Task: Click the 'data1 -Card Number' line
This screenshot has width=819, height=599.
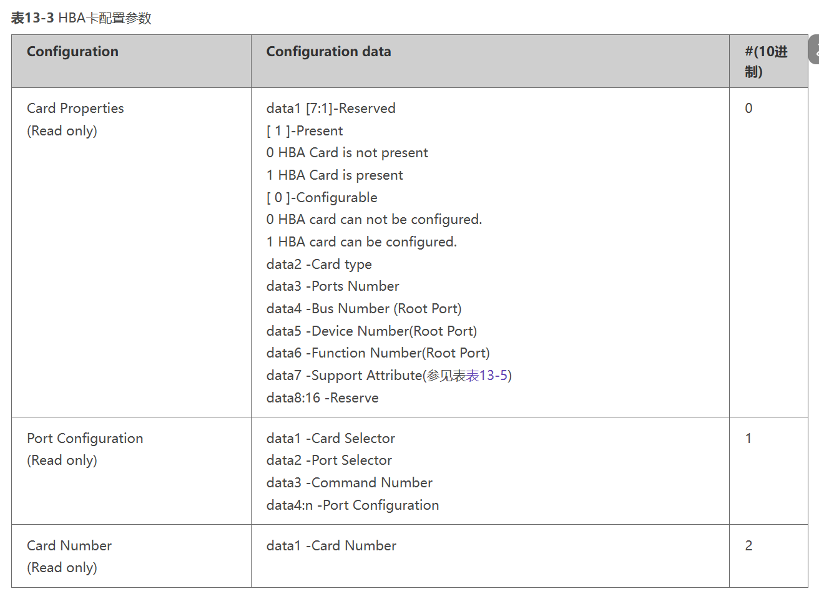Action: [331, 546]
